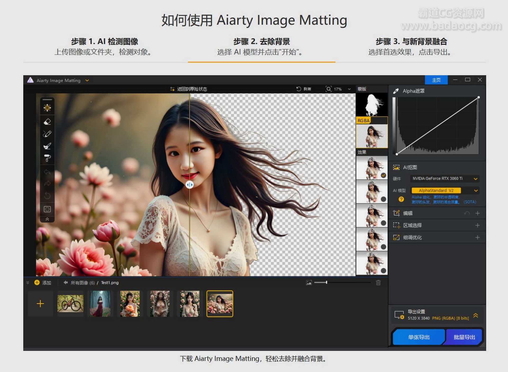Click the 主页 home button
The width and height of the screenshot is (508, 372).
pyautogui.click(x=436, y=80)
